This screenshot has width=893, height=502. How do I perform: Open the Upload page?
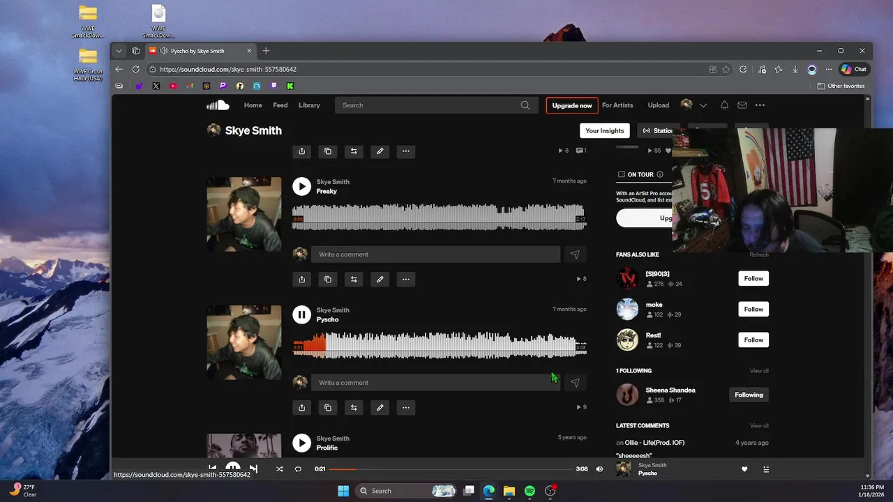click(659, 105)
